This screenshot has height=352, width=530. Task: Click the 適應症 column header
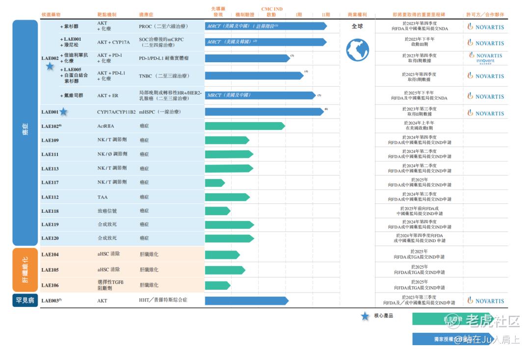[146, 15]
